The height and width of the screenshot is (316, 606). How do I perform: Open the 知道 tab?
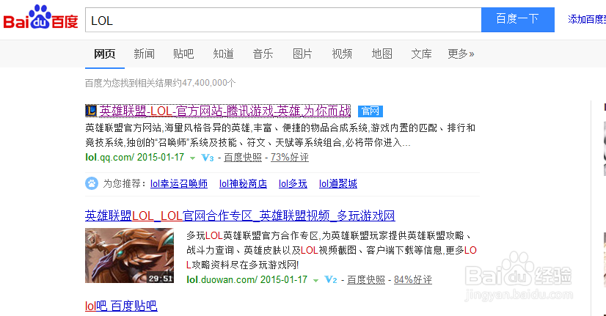(223, 54)
